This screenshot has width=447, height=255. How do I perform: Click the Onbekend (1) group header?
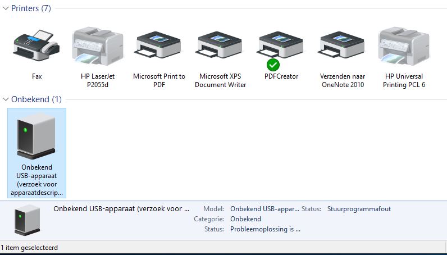coord(37,99)
